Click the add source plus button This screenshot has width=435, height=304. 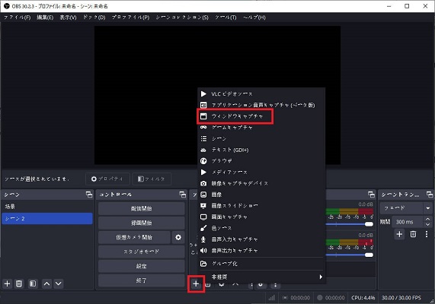tap(196, 283)
